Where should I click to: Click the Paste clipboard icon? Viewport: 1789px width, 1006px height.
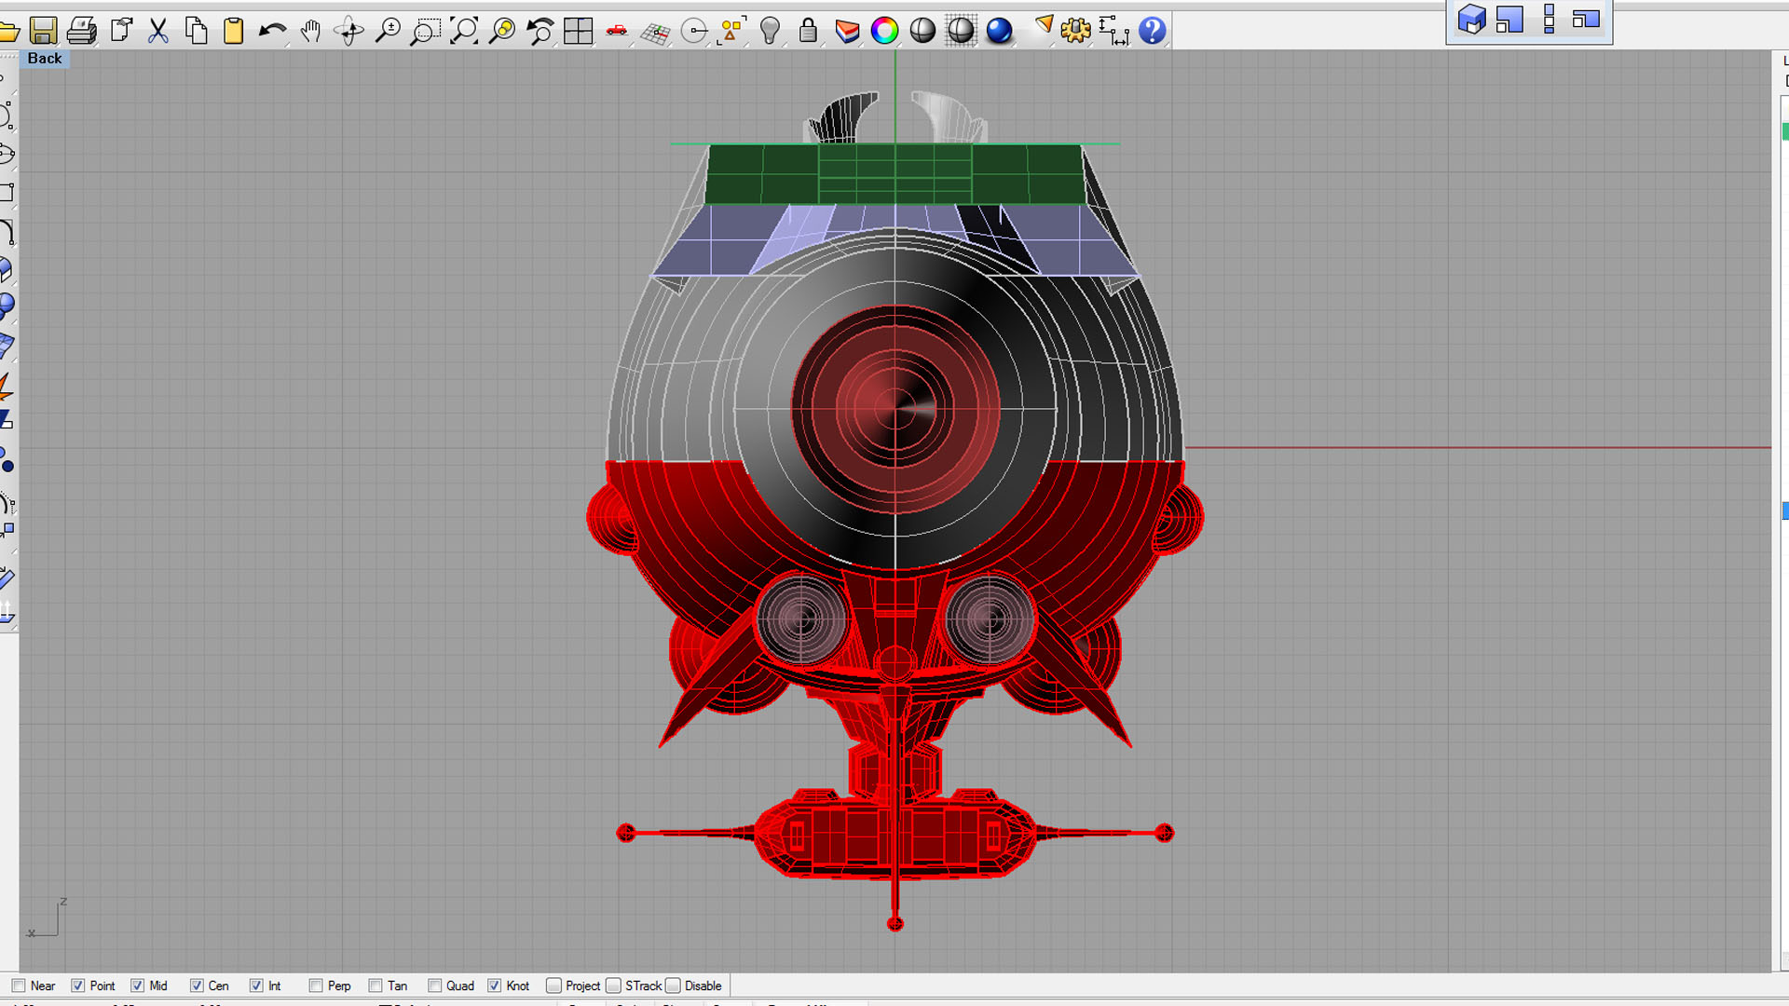click(x=233, y=31)
